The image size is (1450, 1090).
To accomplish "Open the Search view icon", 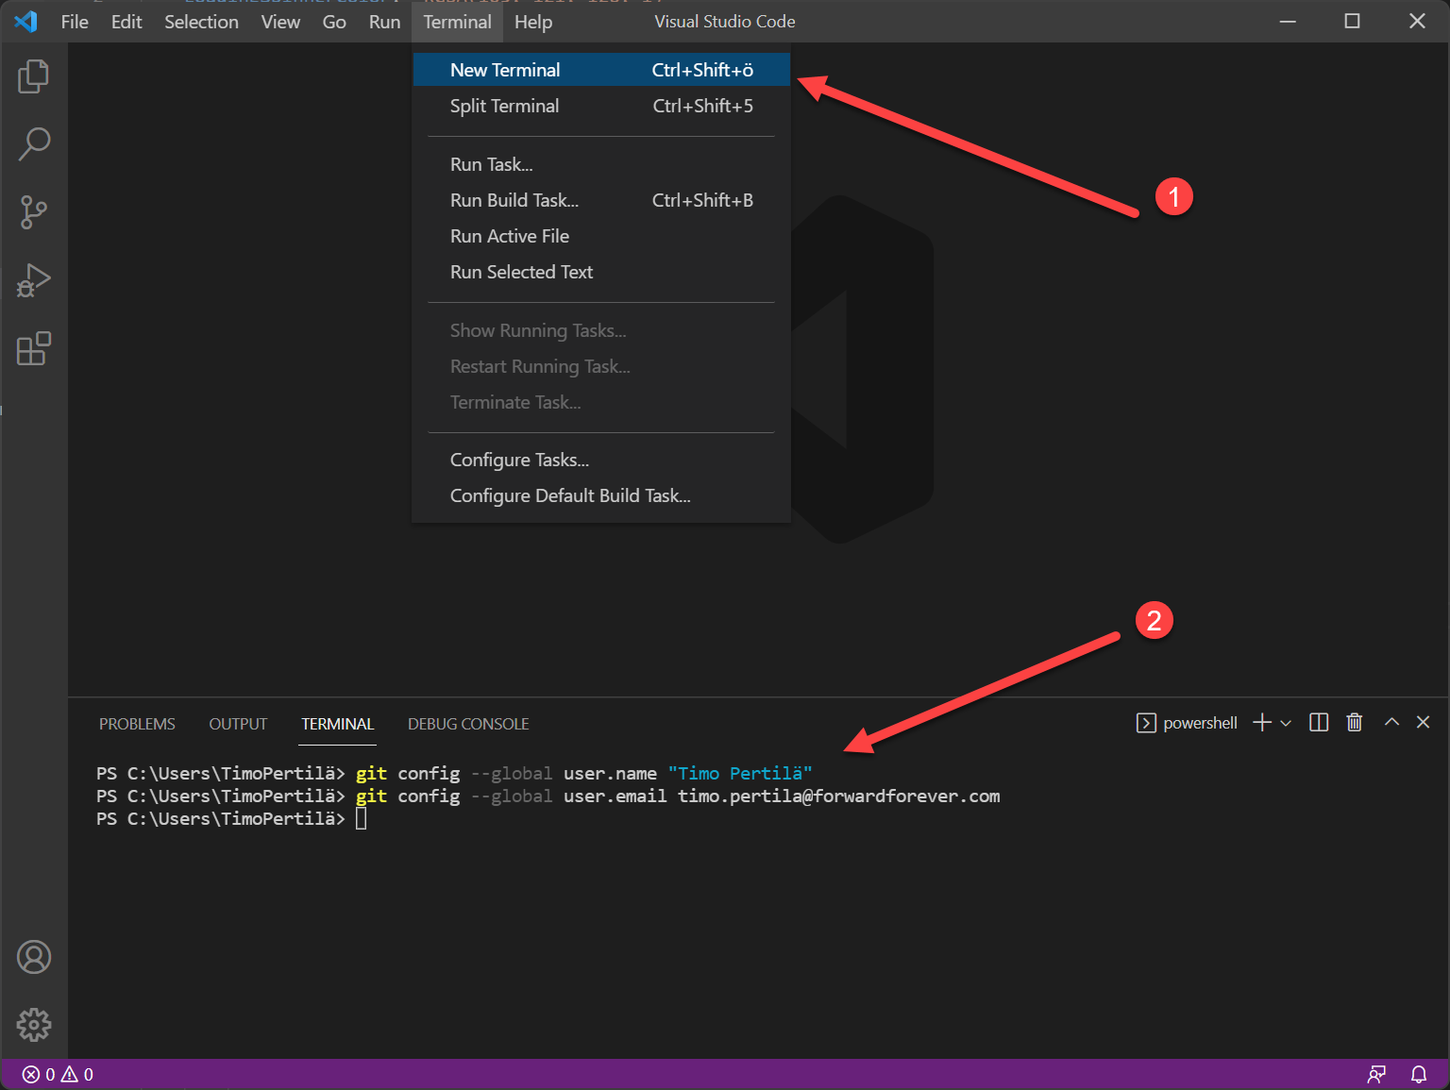I will pos(33,144).
